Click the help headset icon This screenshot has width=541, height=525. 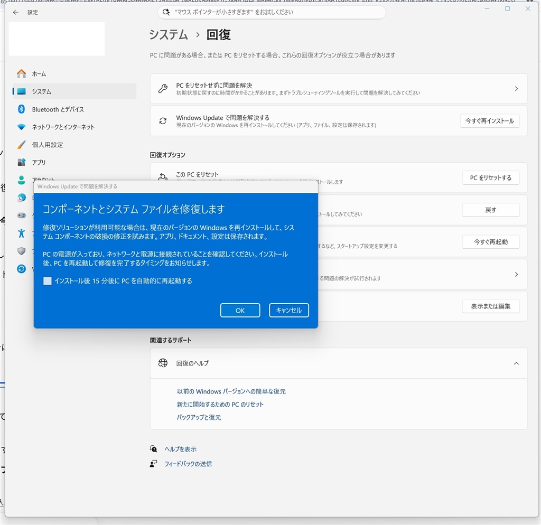click(x=154, y=449)
